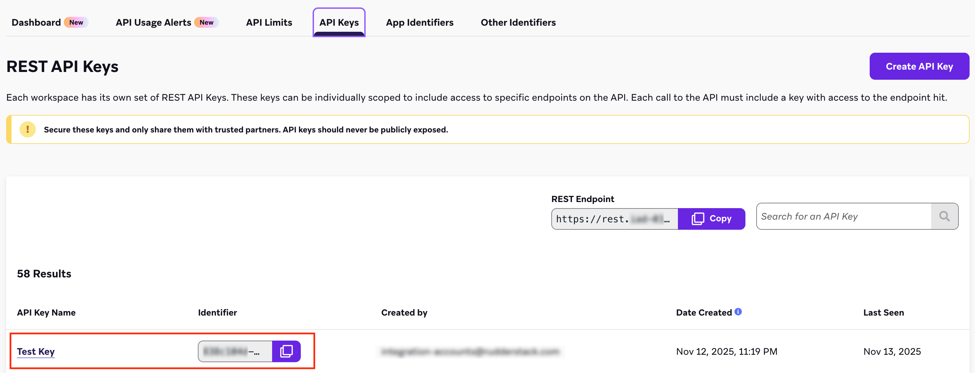Copy the Test Key identifier
Viewport: 975px width, 373px height.
(x=287, y=351)
